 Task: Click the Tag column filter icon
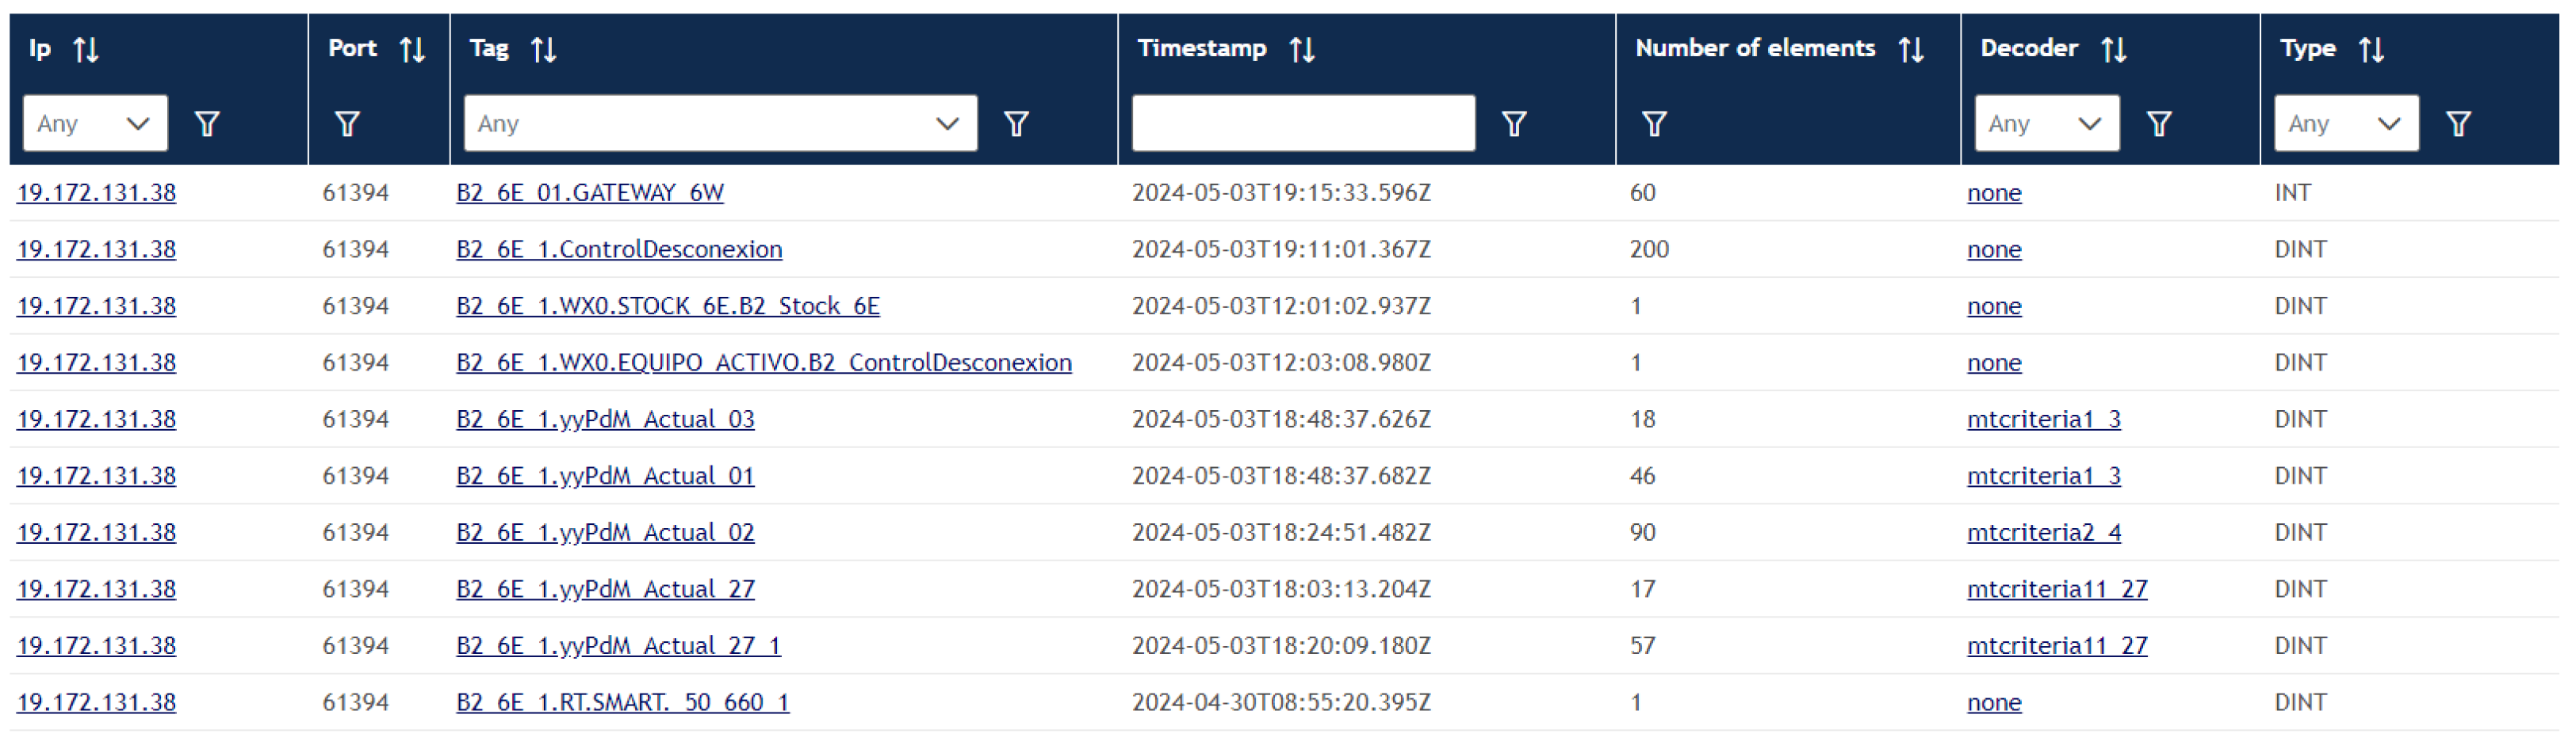pyautogui.click(x=1016, y=124)
